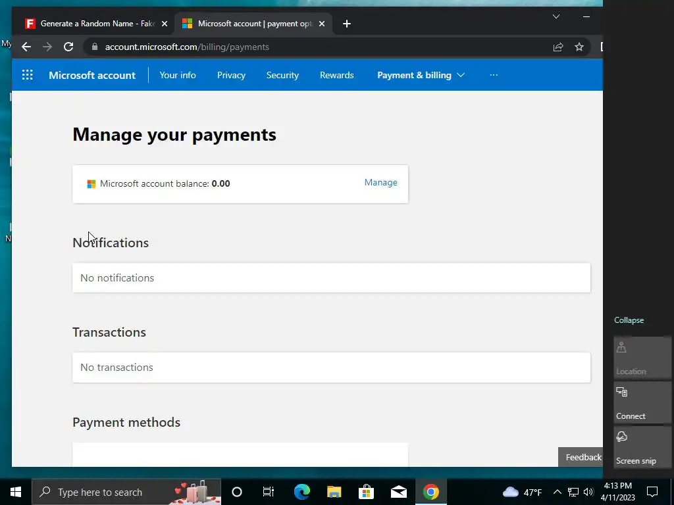
Task: Open the Connect quick action
Action: tap(642, 403)
